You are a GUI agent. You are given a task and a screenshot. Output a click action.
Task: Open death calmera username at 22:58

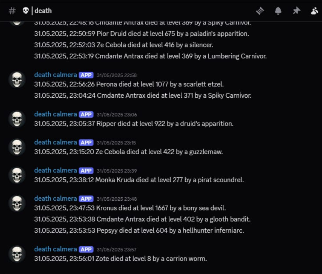click(x=55, y=75)
